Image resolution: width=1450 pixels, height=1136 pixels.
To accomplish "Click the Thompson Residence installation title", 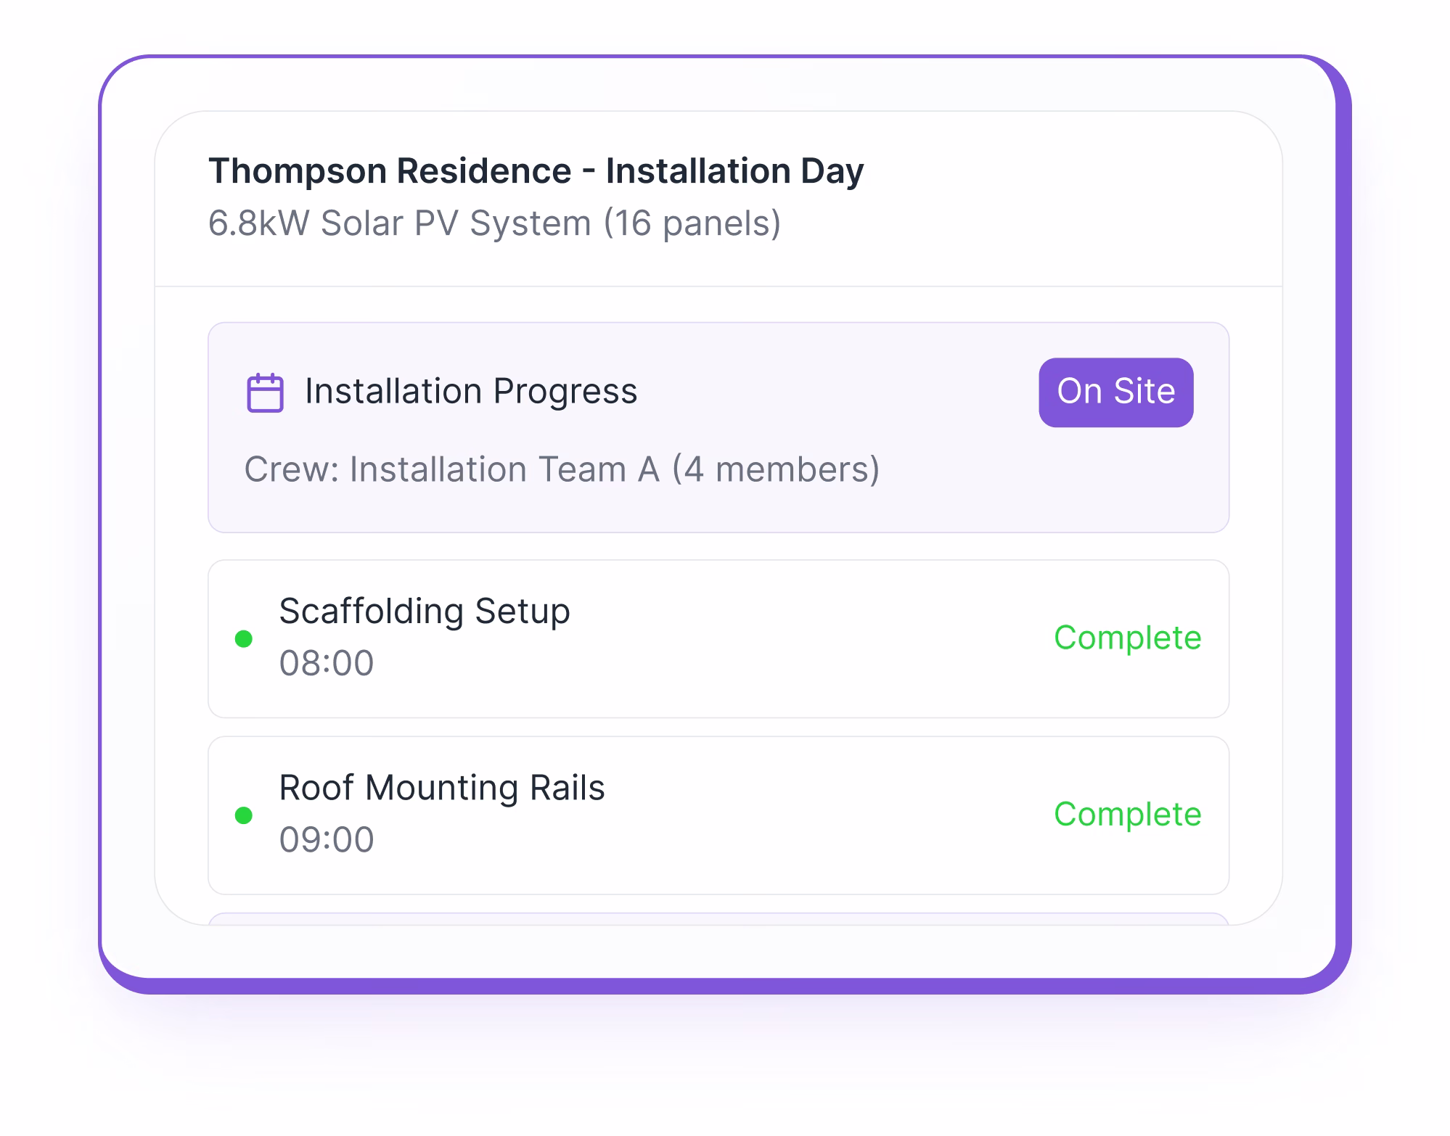I will (x=536, y=170).
